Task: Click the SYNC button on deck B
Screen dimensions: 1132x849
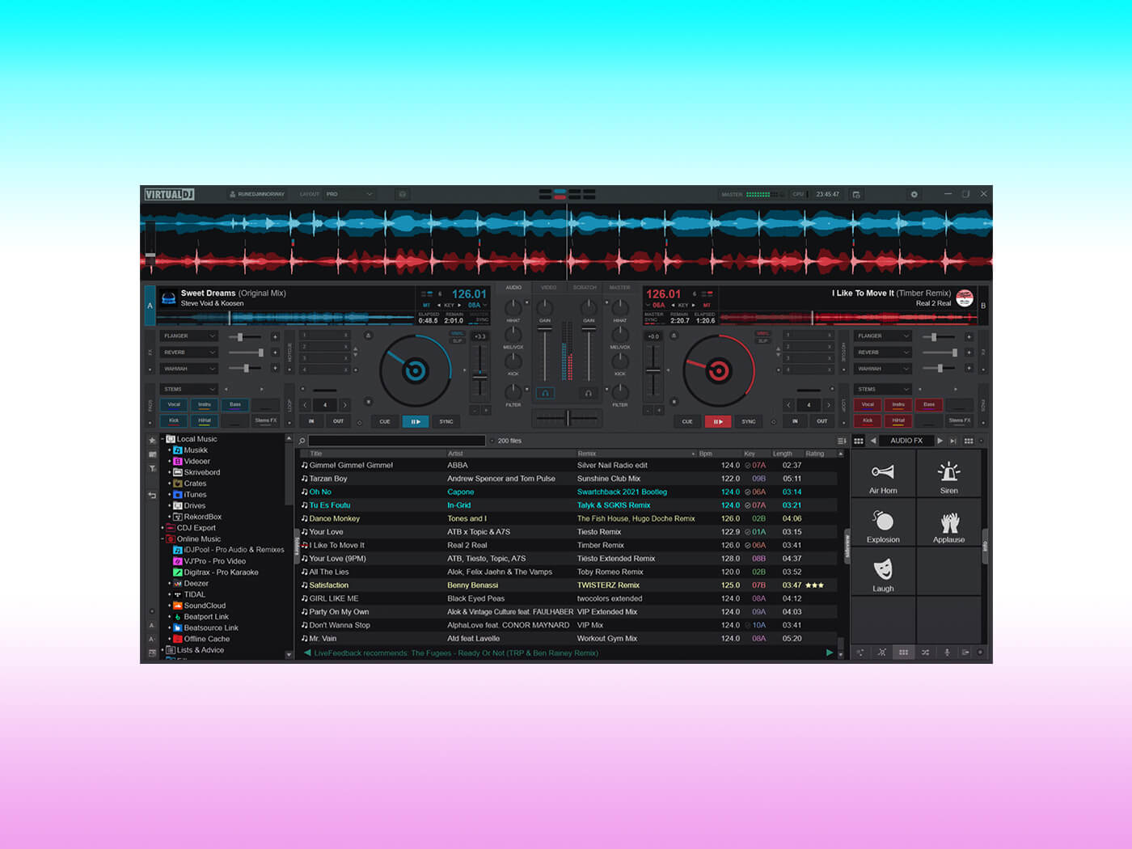Action: (749, 421)
